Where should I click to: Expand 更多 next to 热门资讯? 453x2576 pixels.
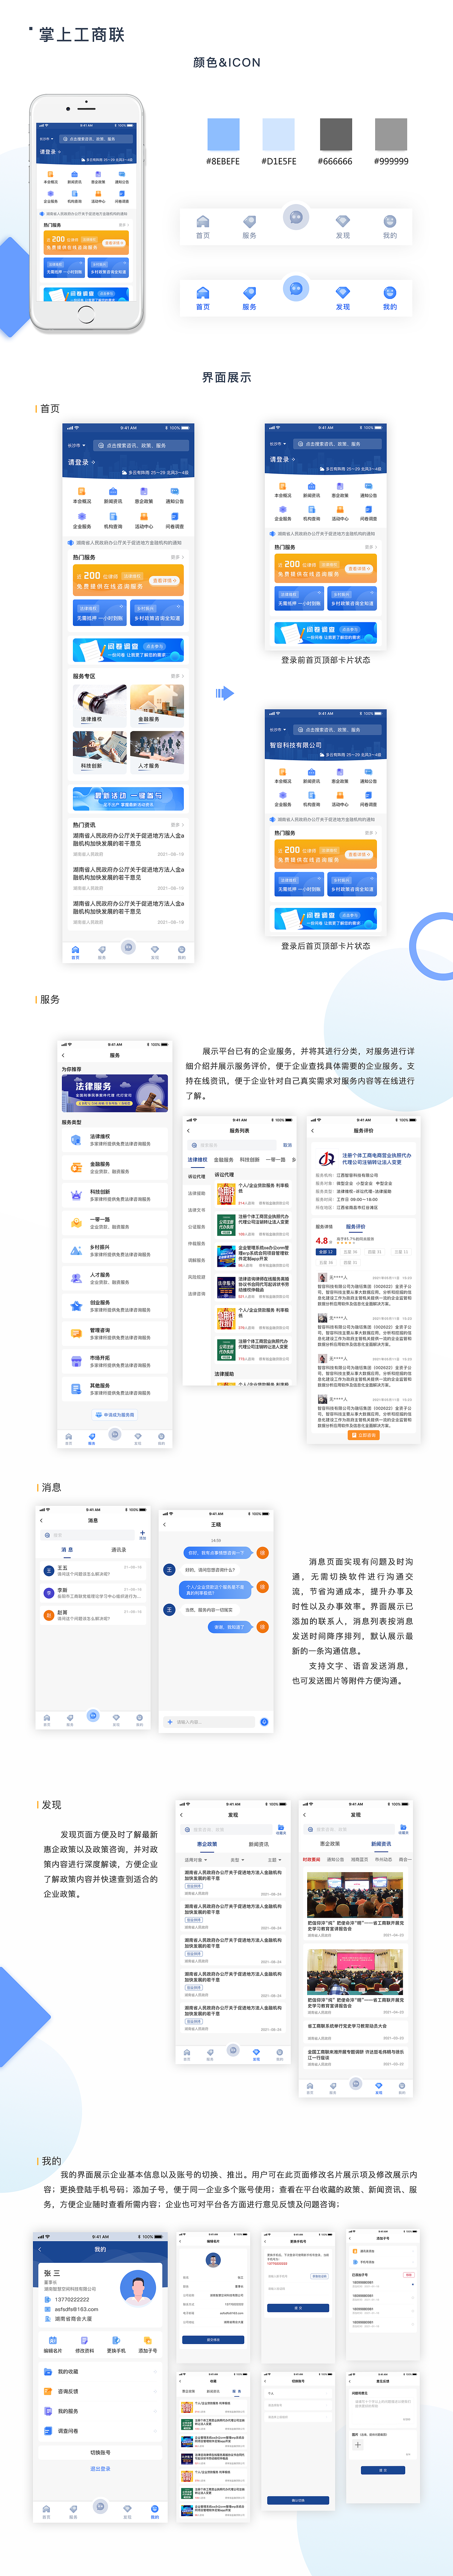coord(177,825)
